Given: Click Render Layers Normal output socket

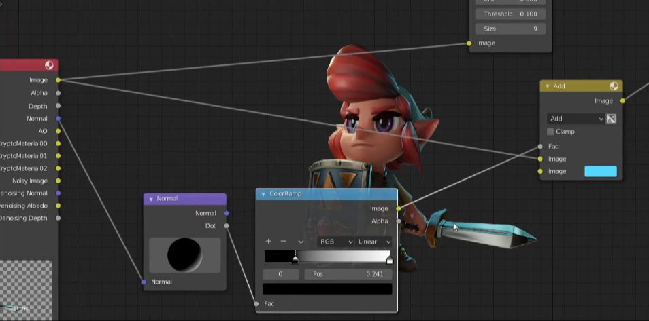Looking at the screenshot, I should [x=58, y=119].
